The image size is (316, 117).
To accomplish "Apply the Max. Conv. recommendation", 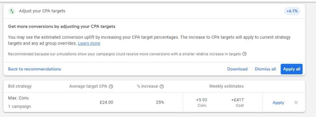I will [278, 103].
